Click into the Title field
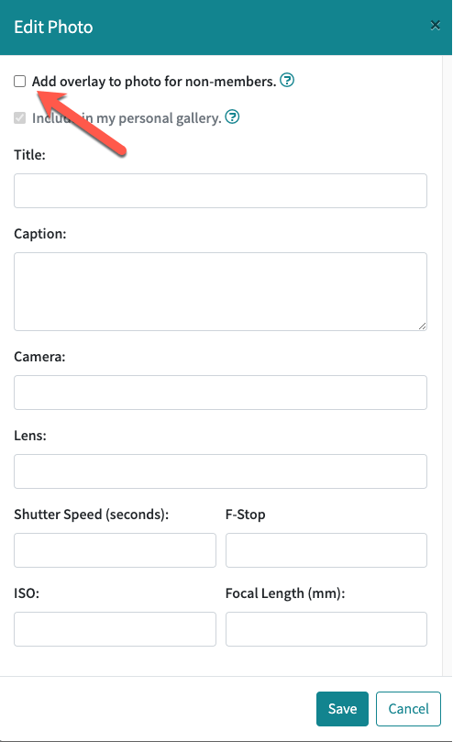Image resolution: width=453 pixels, height=742 pixels. pos(221,191)
